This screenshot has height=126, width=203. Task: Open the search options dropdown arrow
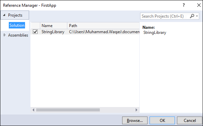click(197, 16)
